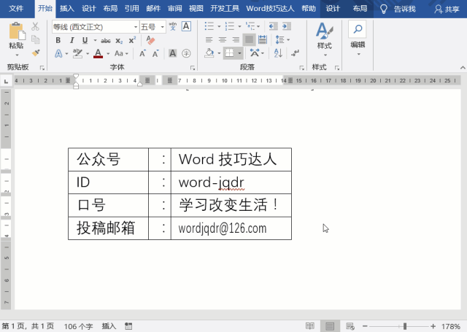467x332 pixels.
Task: Click the 106 个字 word count
Action: [78, 326]
